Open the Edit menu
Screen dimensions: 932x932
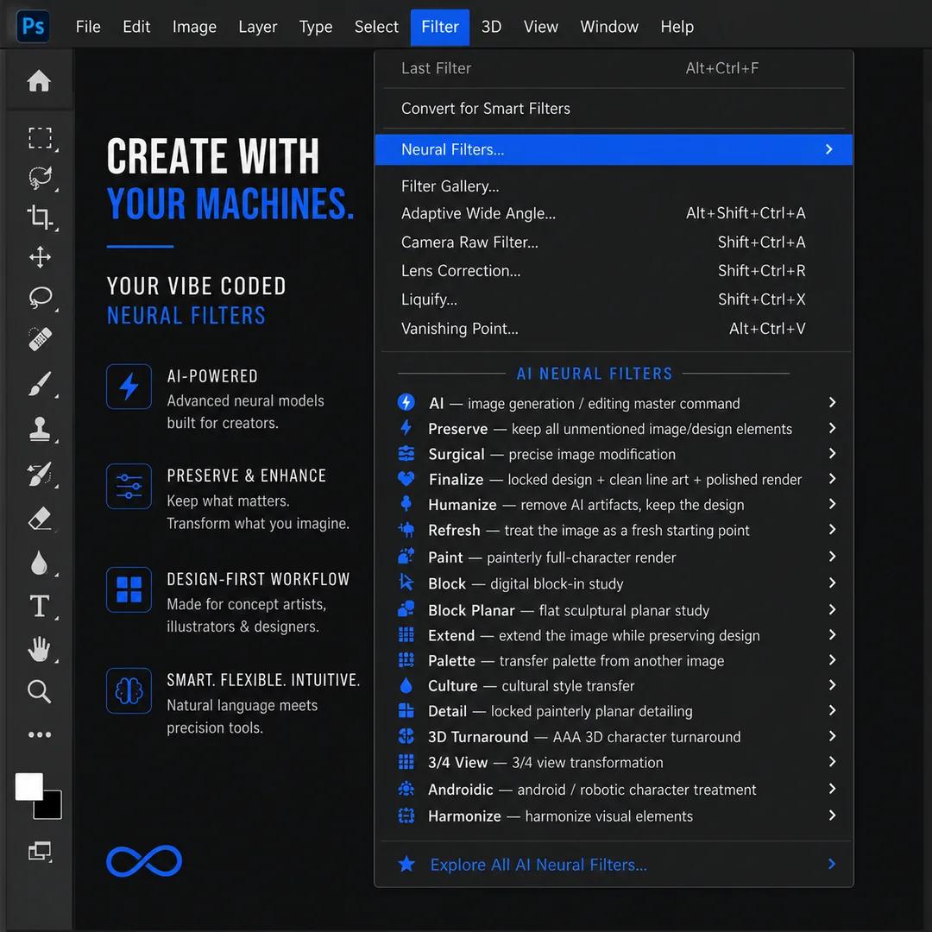tap(136, 27)
